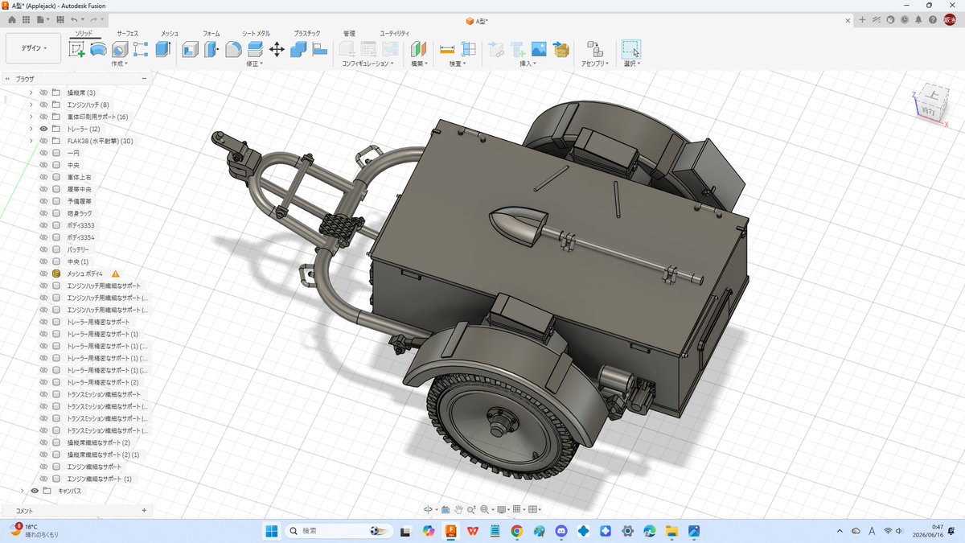This screenshot has width=965, height=543.
Task: Click the ViewCube top face
Action: [x=934, y=95]
